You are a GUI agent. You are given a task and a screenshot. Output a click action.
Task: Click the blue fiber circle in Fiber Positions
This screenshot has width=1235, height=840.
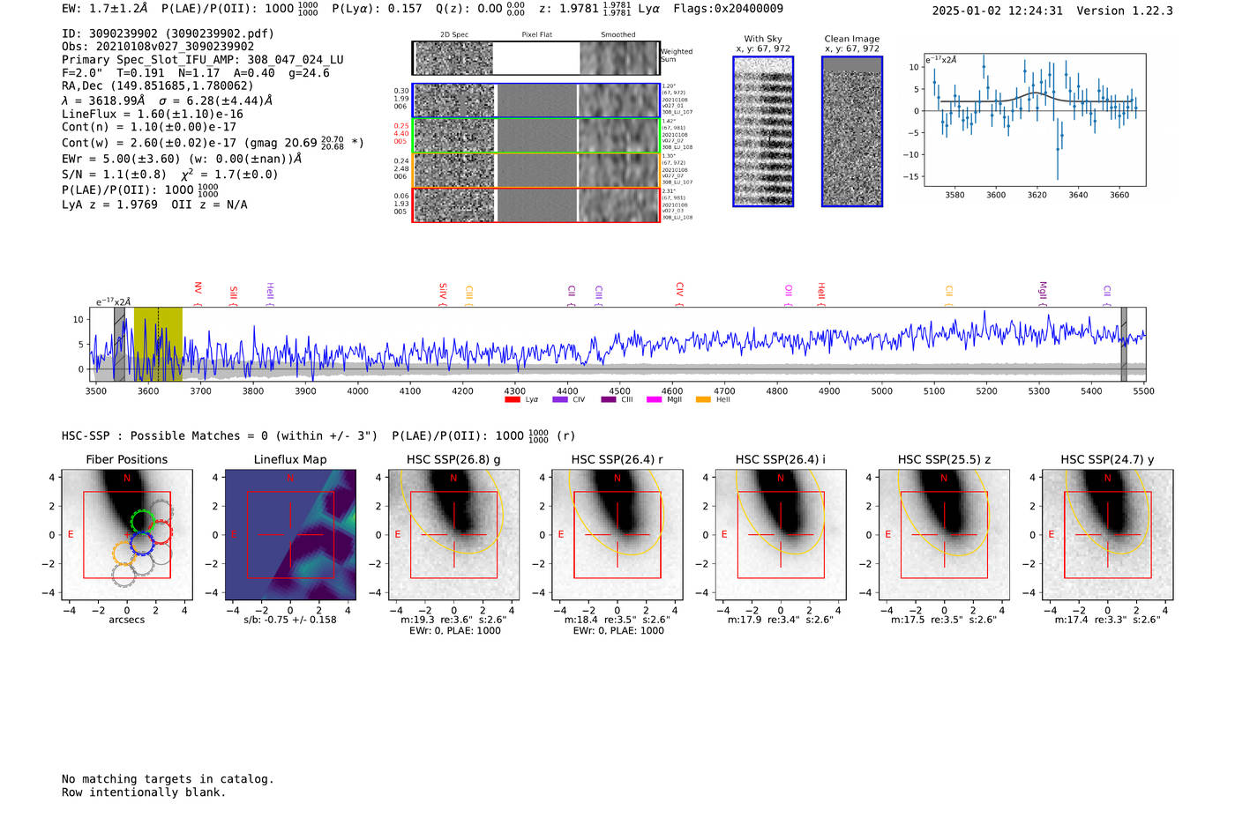click(x=142, y=543)
